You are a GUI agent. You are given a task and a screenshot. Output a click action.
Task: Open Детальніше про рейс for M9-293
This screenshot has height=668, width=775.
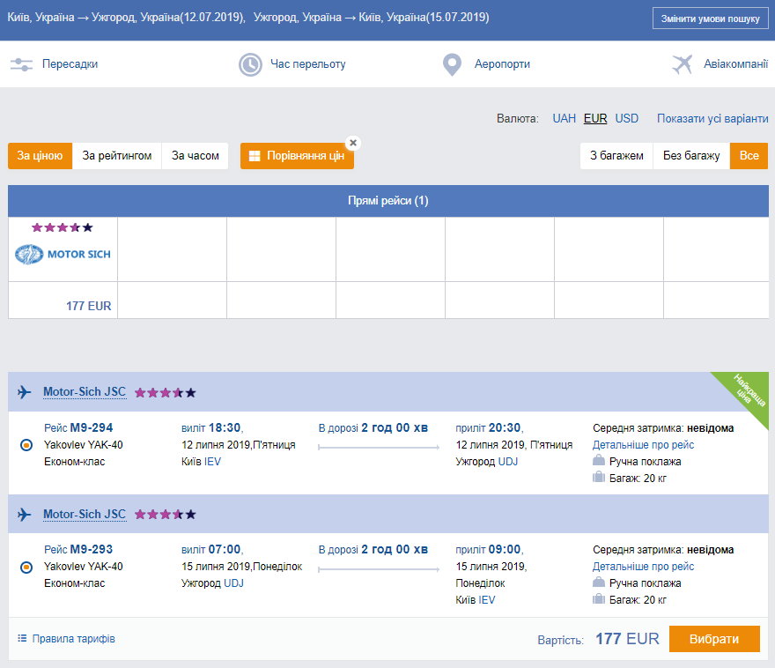[x=643, y=567]
